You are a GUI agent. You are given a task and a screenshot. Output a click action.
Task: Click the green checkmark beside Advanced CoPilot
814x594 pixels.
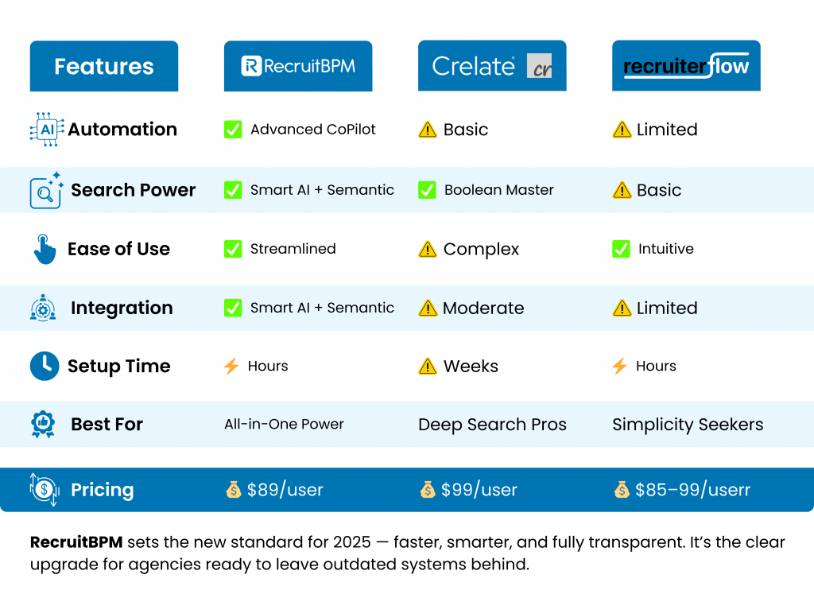233,130
